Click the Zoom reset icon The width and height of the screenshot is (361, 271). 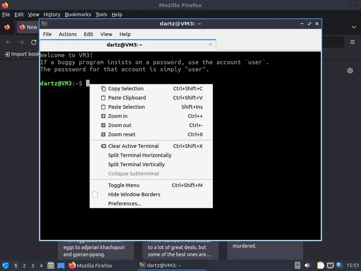[x=103, y=134]
